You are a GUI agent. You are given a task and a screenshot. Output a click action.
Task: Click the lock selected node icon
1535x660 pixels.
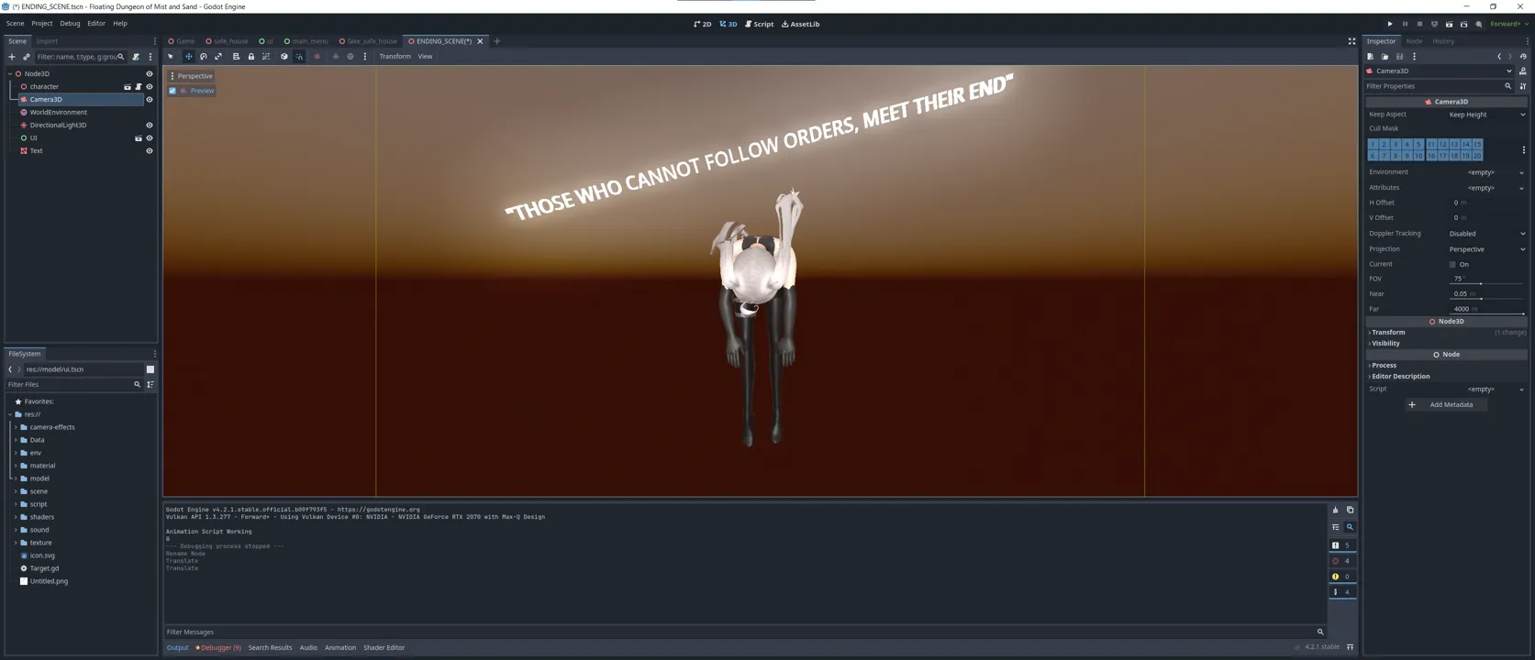click(x=250, y=57)
